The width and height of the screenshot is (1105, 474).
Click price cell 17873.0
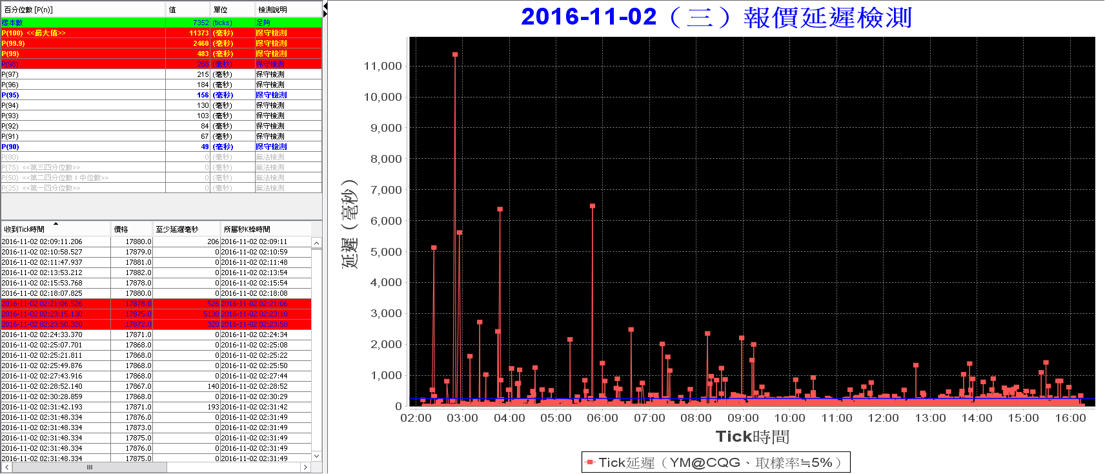point(132,428)
